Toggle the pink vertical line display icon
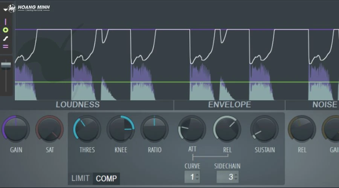This screenshot has width=339, height=188. coord(6,22)
